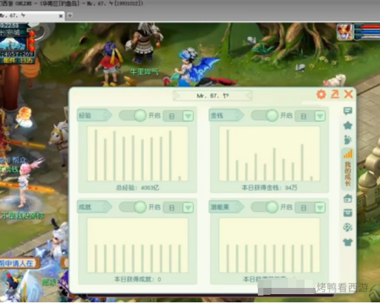The width and height of the screenshot is (380, 303).
Task: Click the character portrait avatar top right
Action: point(344,32)
